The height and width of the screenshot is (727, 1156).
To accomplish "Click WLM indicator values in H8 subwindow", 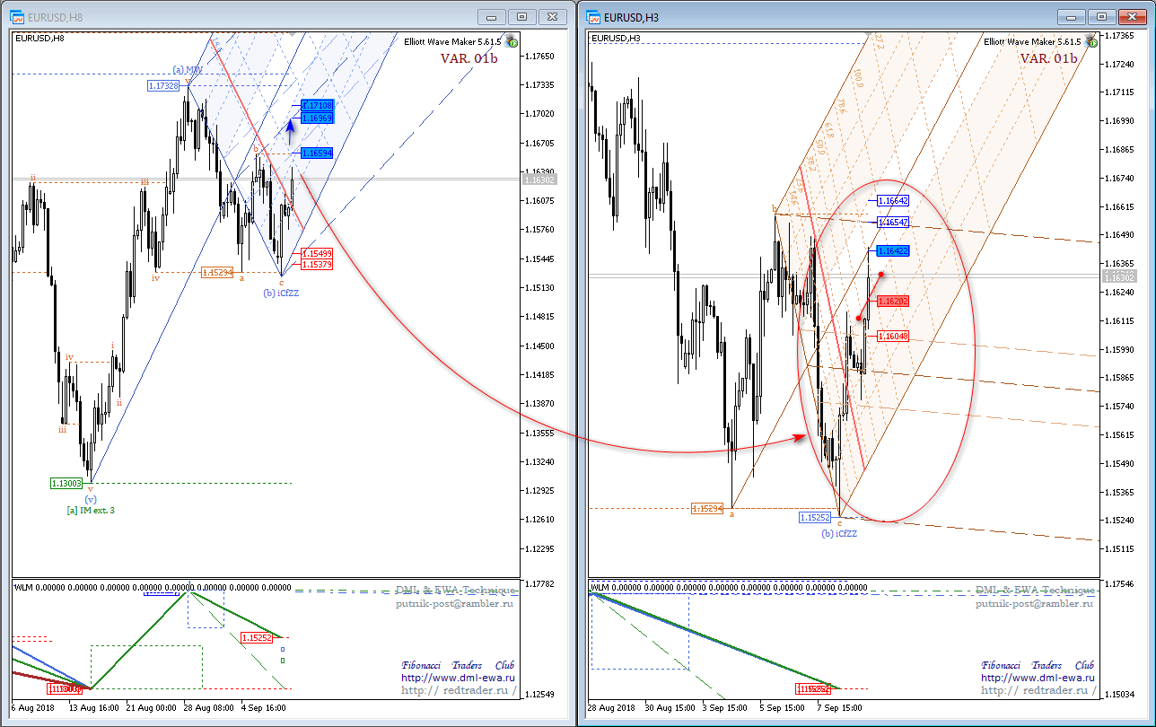I will [154, 587].
